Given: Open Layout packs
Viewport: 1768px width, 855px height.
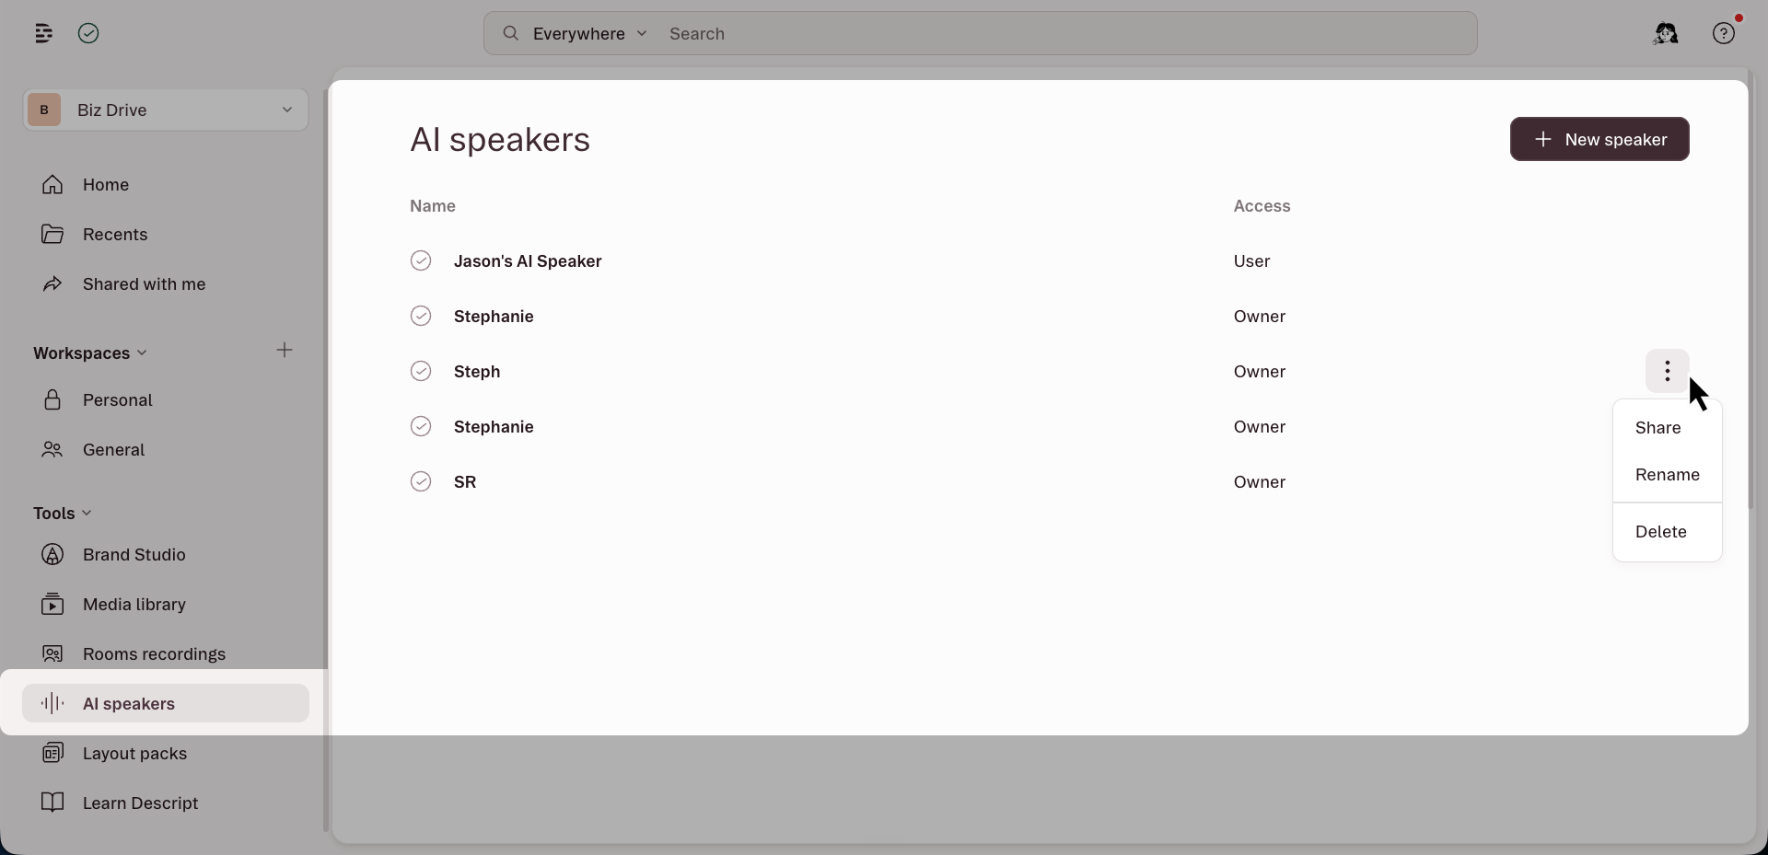Looking at the screenshot, I should coord(166,753).
